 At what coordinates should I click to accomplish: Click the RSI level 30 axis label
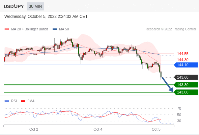[x=179, y=121]
